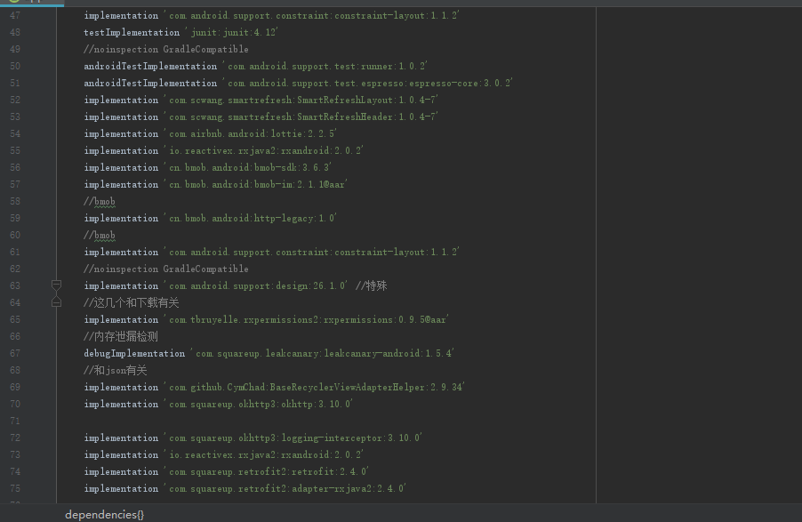The width and height of the screenshot is (802, 522).
Task: Click the adapter-rxjava2:2.4.0 dependency string
Action: 285,488
